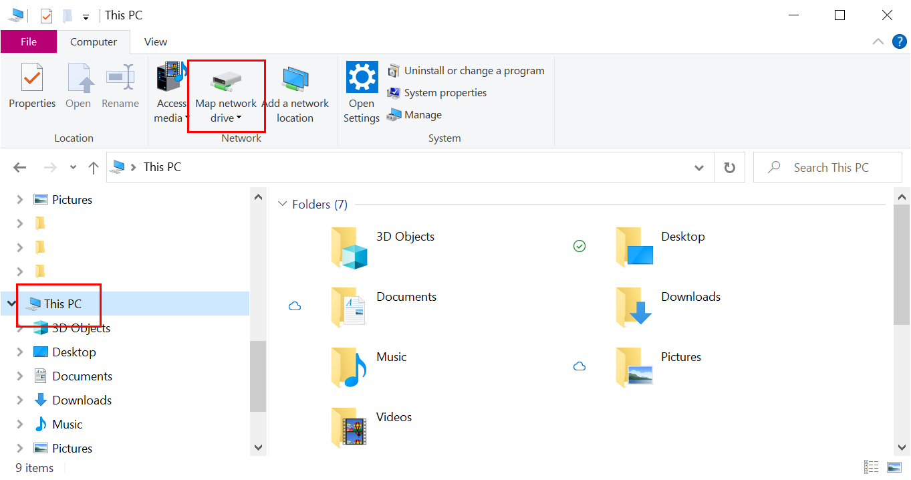911x480 pixels.
Task: Click the Refresh icon in the address bar
Action: point(729,166)
